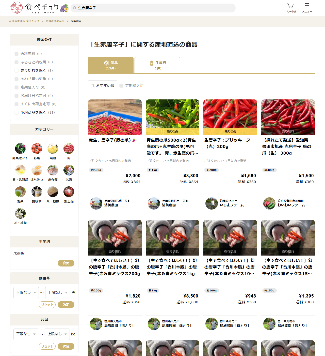
Task: Select the 野菜セット category icon
Action: 20,149
